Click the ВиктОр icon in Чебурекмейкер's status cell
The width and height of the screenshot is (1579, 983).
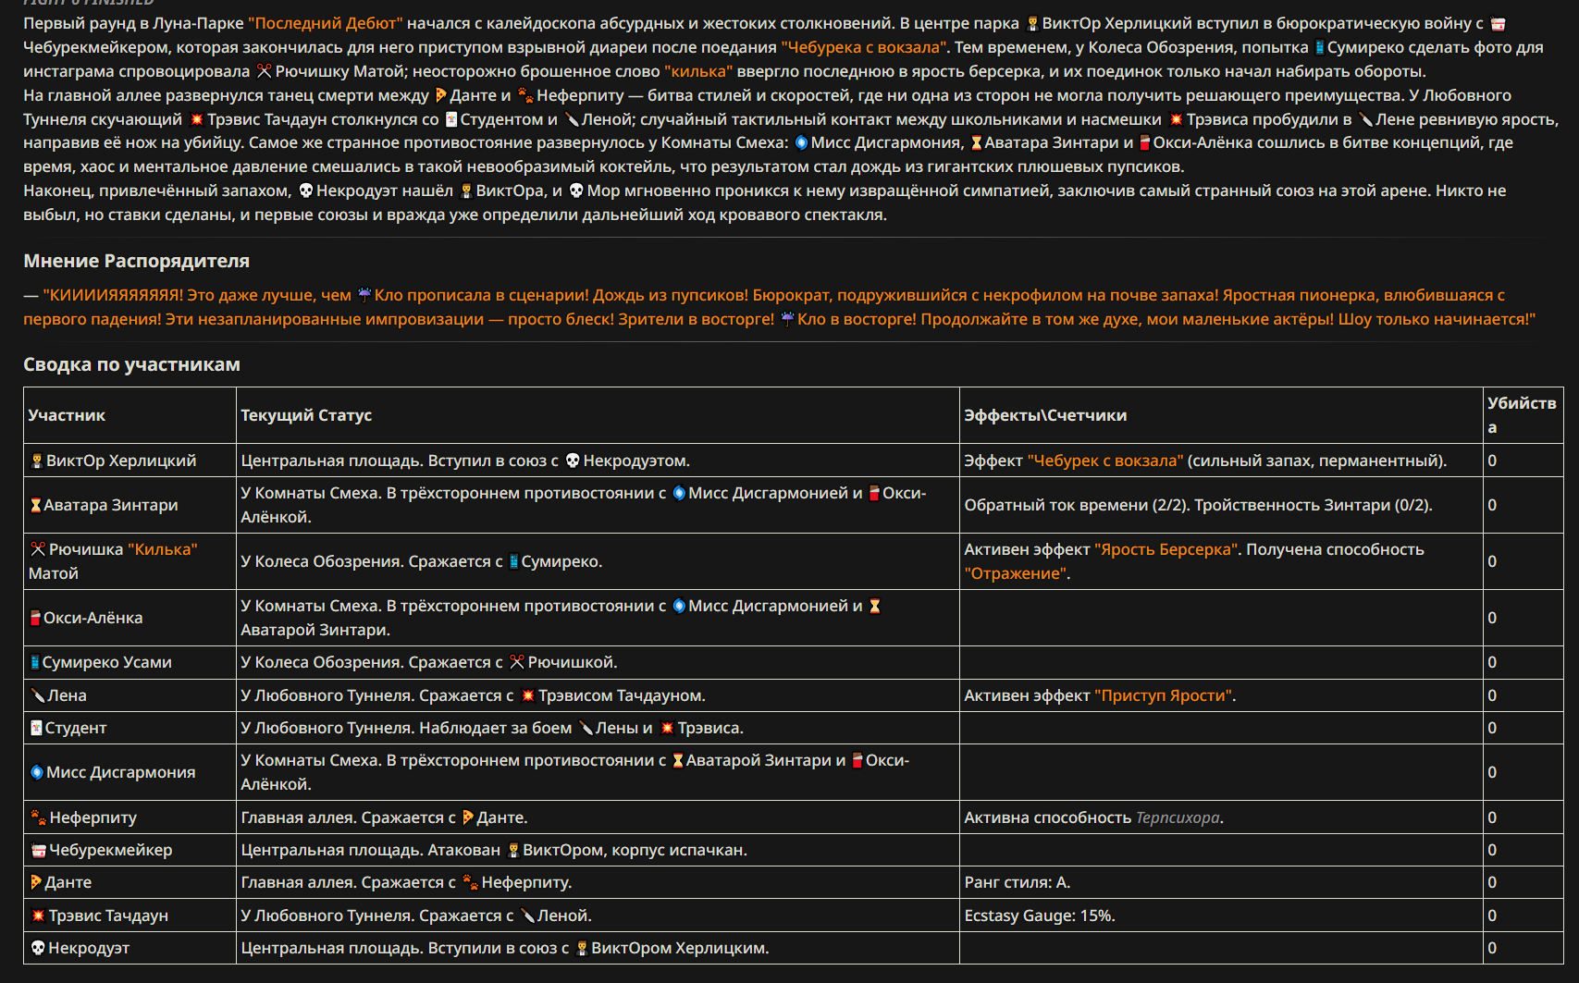pos(513,850)
